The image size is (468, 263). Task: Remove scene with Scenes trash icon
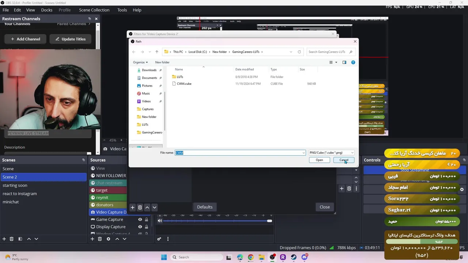pos(11,239)
